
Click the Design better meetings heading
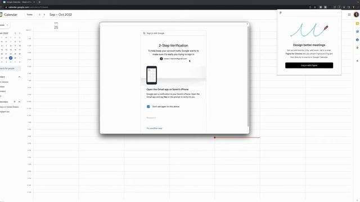pyautogui.click(x=309, y=45)
